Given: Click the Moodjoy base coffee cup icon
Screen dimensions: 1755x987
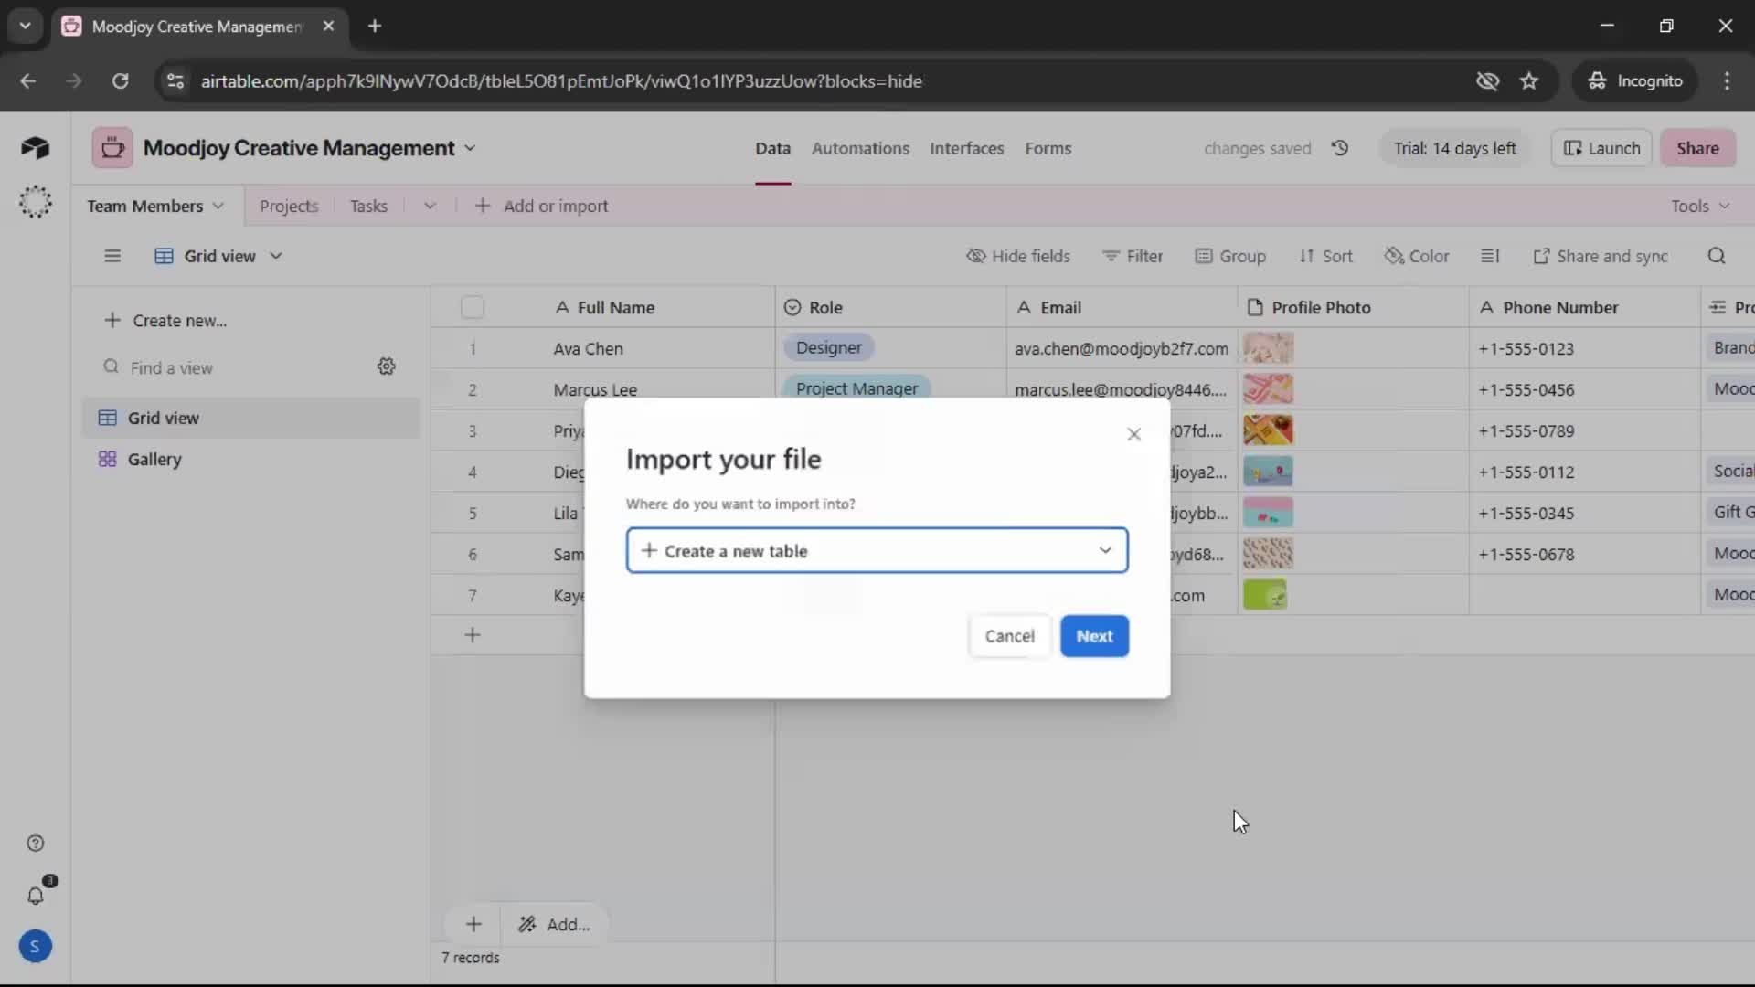Looking at the screenshot, I should pyautogui.click(x=112, y=148).
